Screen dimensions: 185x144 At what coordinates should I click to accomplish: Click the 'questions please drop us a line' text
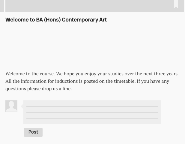point(39,89)
